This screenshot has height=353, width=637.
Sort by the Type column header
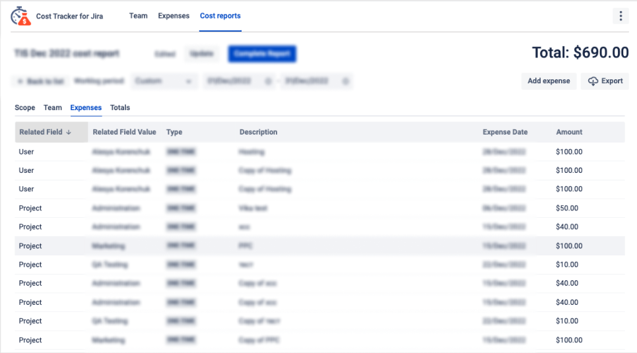[174, 132]
